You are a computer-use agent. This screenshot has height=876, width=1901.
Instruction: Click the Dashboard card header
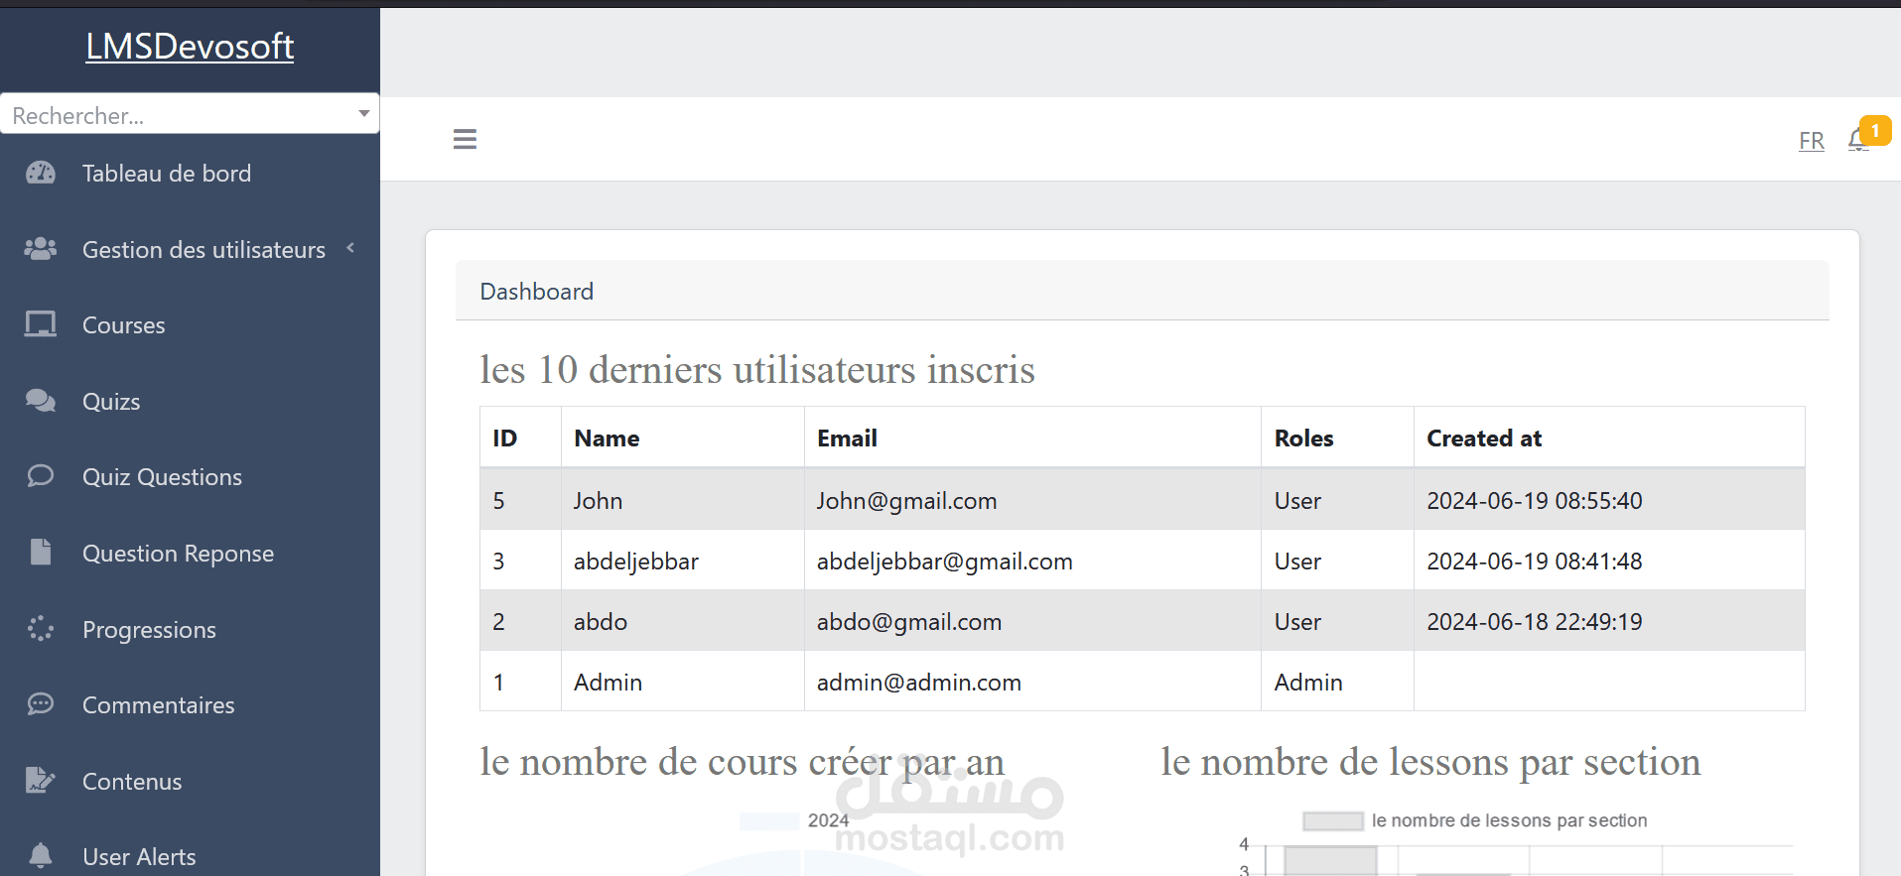coord(1142,291)
